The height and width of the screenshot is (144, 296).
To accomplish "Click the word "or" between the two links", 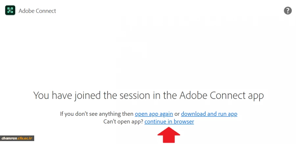I will coord(177,114).
